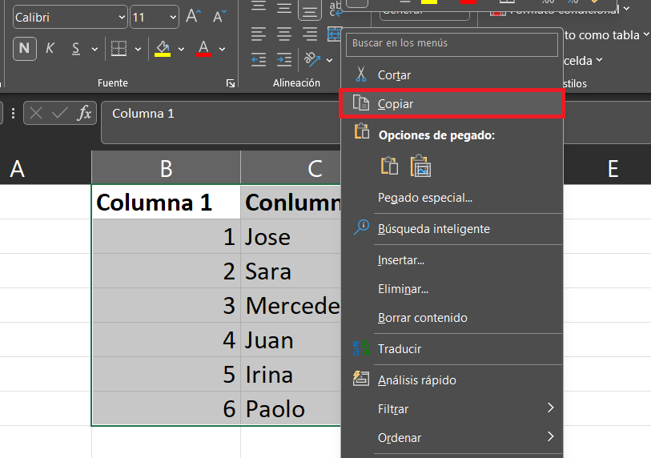The height and width of the screenshot is (458, 651).
Task: Cancel formula bar entry X icon
Action: 36,113
